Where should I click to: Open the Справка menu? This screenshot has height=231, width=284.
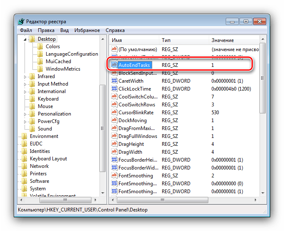coord(115,30)
